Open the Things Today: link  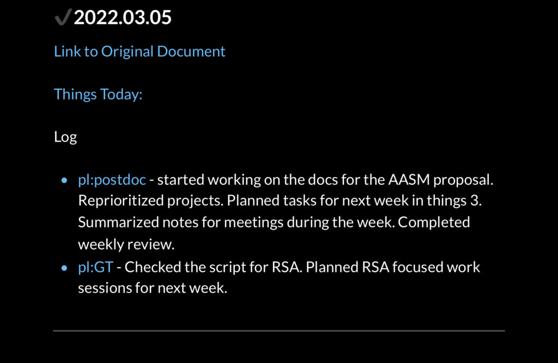(x=98, y=94)
